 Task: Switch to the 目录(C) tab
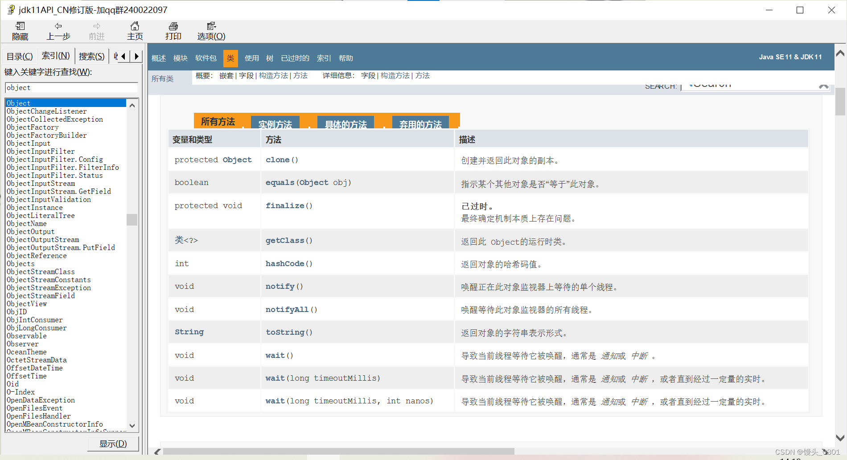tap(20, 57)
